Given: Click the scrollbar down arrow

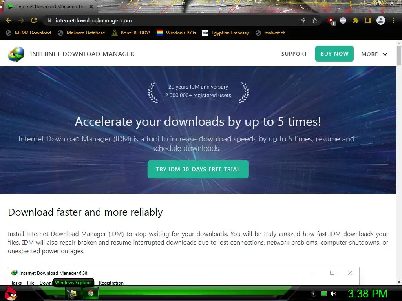Looking at the screenshot, I should 399,282.
